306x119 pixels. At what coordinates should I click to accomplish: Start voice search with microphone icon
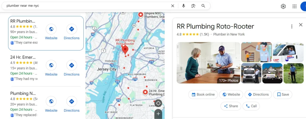[x=183, y=6]
